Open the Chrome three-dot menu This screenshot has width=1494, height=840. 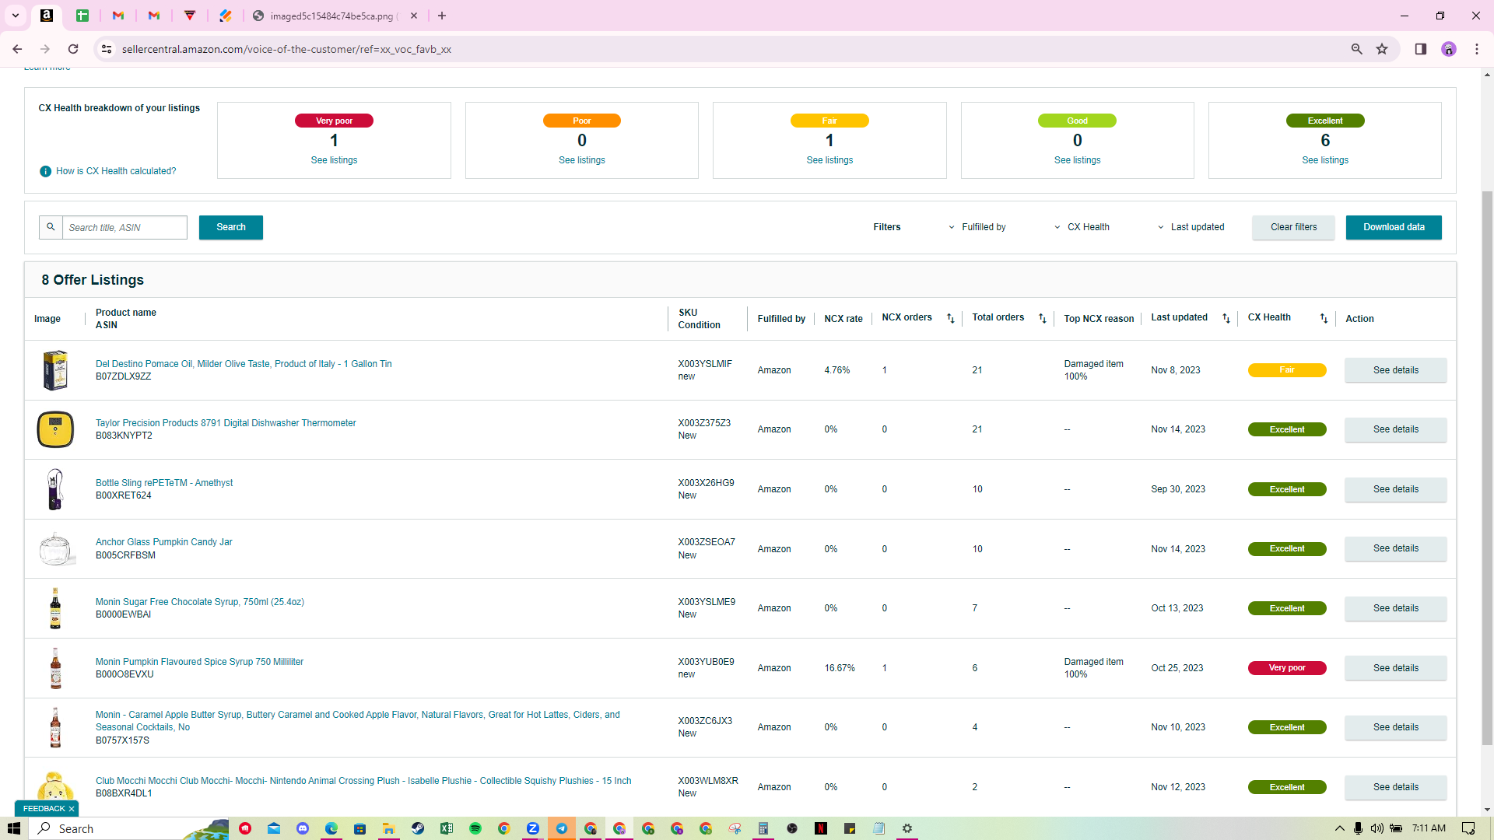pos(1476,49)
